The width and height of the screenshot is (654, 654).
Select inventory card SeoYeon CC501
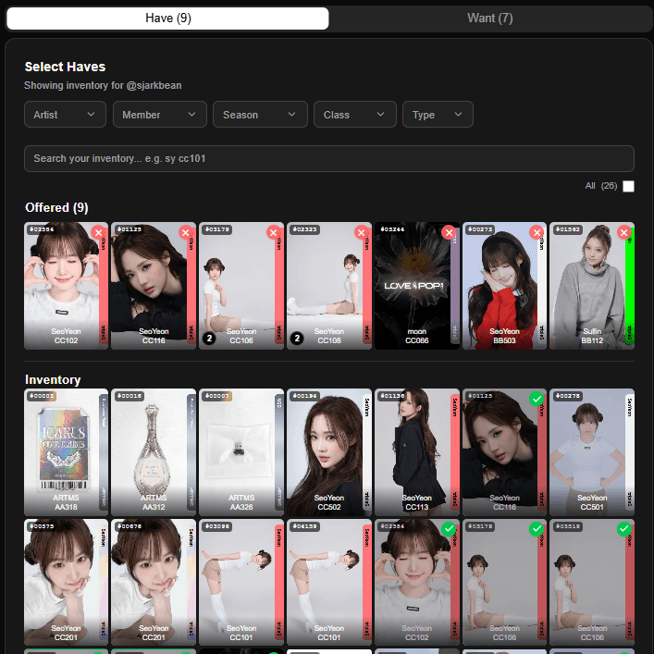(x=592, y=452)
